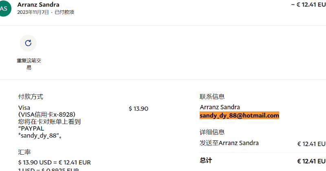The image size is (326, 171).
Task: Click the 详细信息 section heading
Action: coord(212,132)
